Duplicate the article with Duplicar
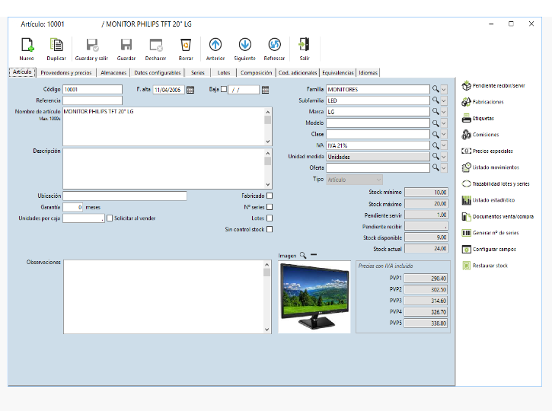Screen dimensions: 552x411 click(56, 45)
